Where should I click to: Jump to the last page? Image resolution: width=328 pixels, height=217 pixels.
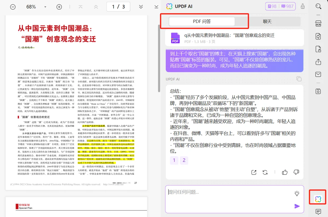pyautogui.click(x=156, y=7)
